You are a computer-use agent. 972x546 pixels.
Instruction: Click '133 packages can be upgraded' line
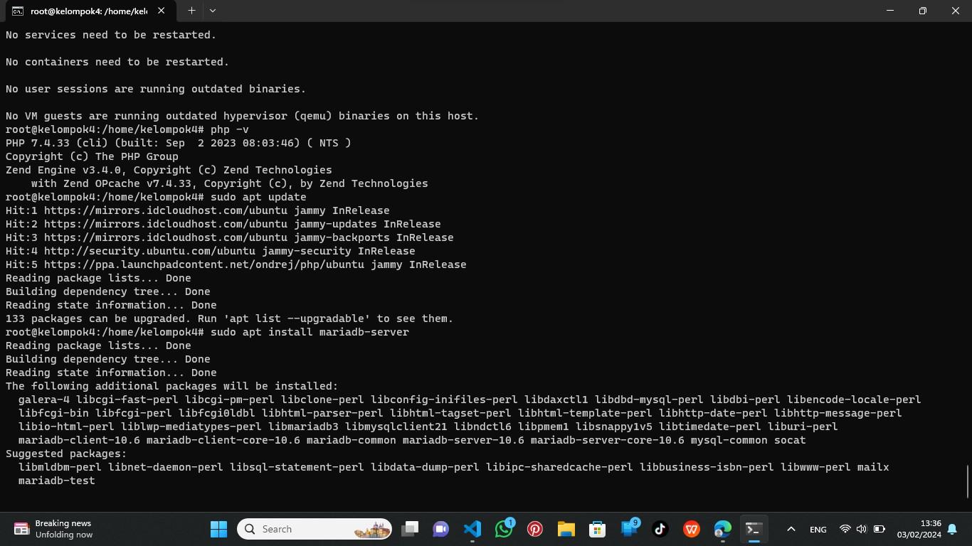coord(229,318)
